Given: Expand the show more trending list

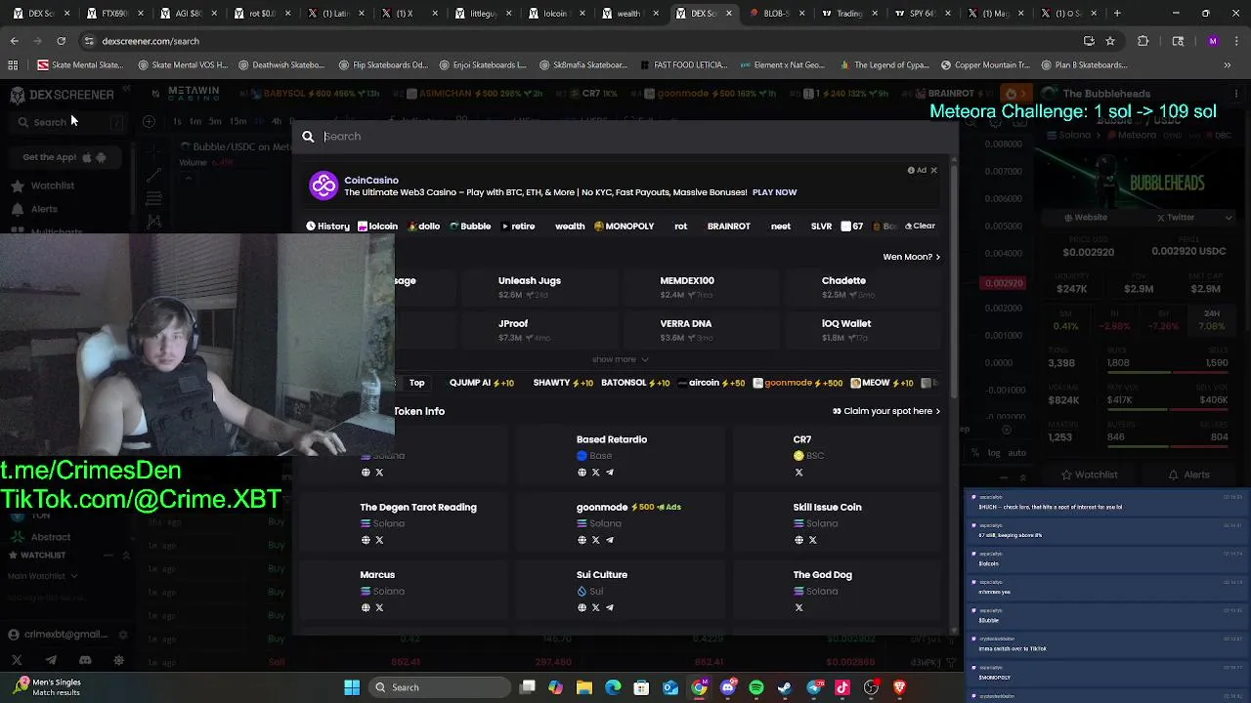Looking at the screenshot, I should (620, 359).
